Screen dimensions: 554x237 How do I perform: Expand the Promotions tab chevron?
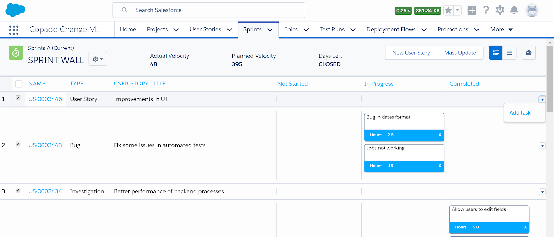tap(476, 30)
